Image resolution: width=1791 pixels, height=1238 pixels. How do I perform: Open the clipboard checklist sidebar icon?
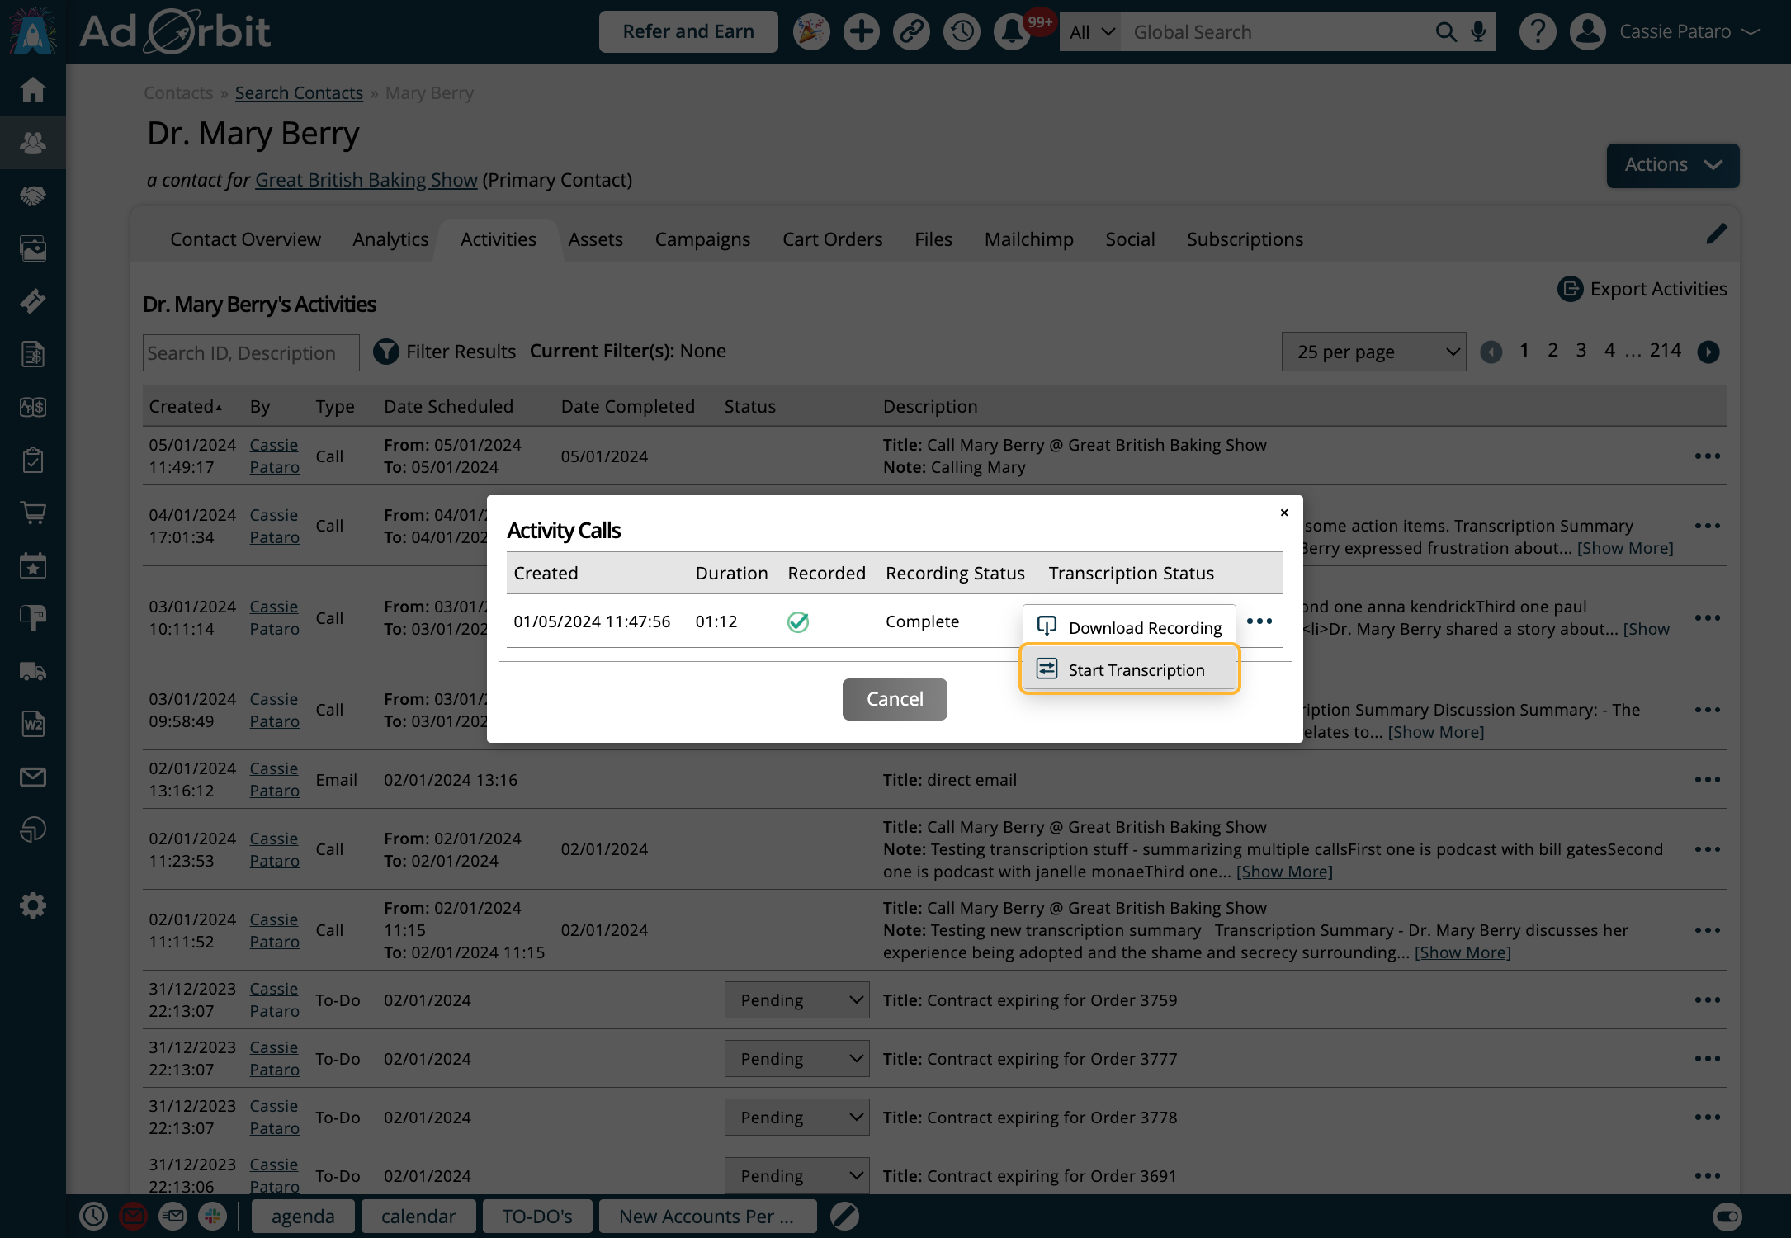33,460
